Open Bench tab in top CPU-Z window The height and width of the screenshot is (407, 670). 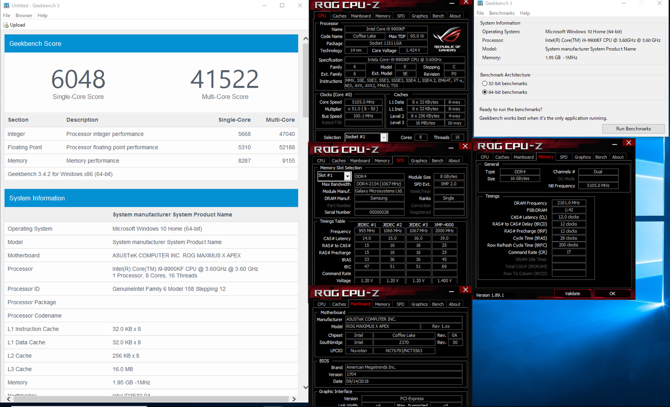pyautogui.click(x=438, y=16)
